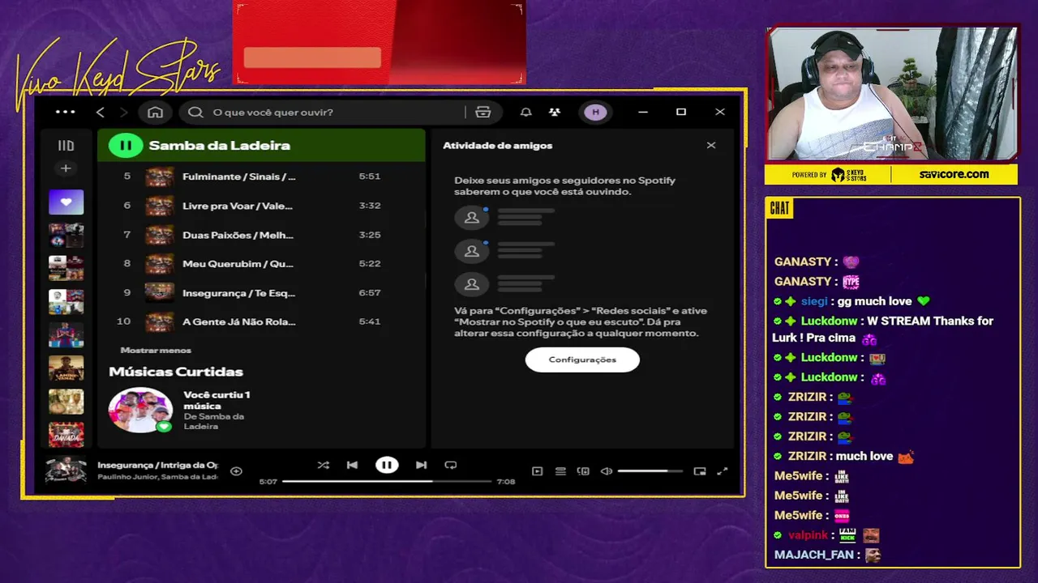This screenshot has width=1038, height=583.
Task: Open the friend activity icon
Action: (555, 113)
